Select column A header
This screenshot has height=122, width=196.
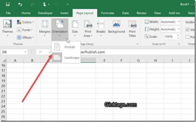pos(15,61)
